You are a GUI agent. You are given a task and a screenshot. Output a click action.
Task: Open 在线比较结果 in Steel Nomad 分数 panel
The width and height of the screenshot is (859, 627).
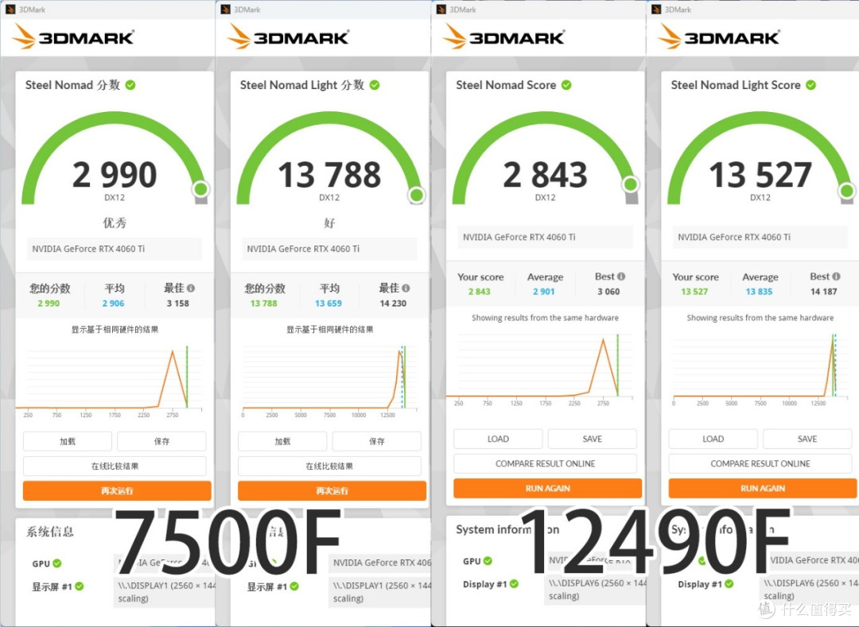pos(115,466)
